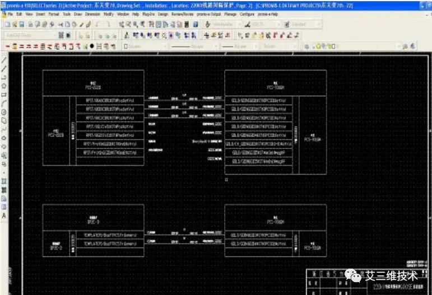Open the calculator icon in the standard toolbar
Viewport: 432px width, 295px height.
tap(187, 25)
